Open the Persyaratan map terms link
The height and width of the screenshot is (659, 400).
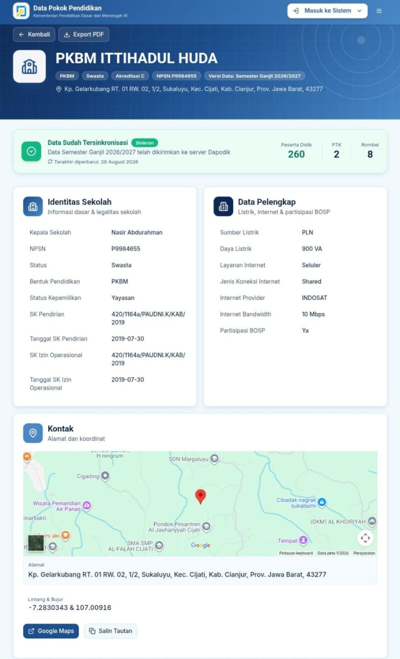(x=364, y=553)
